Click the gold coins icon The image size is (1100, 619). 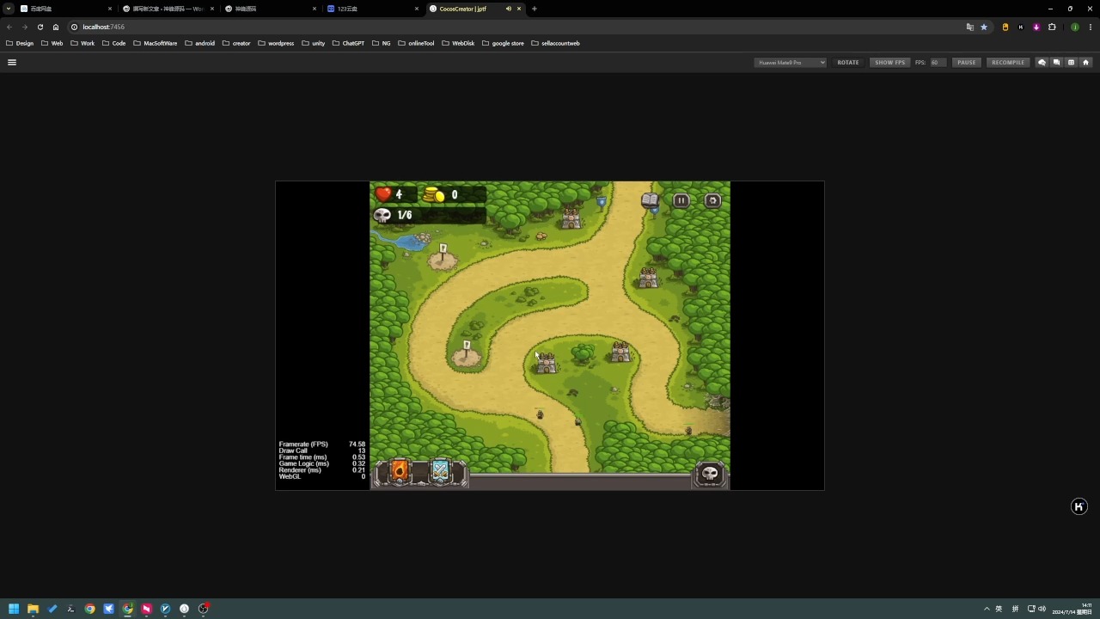[x=434, y=195]
